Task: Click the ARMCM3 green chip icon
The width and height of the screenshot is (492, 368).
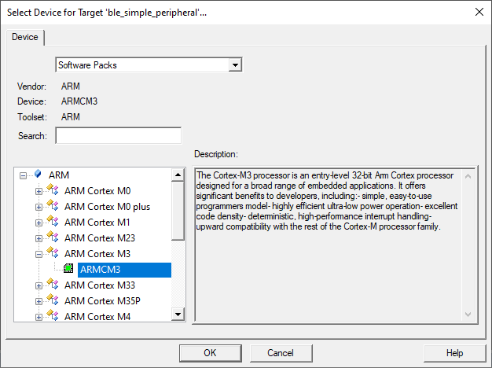Action: [68, 268]
